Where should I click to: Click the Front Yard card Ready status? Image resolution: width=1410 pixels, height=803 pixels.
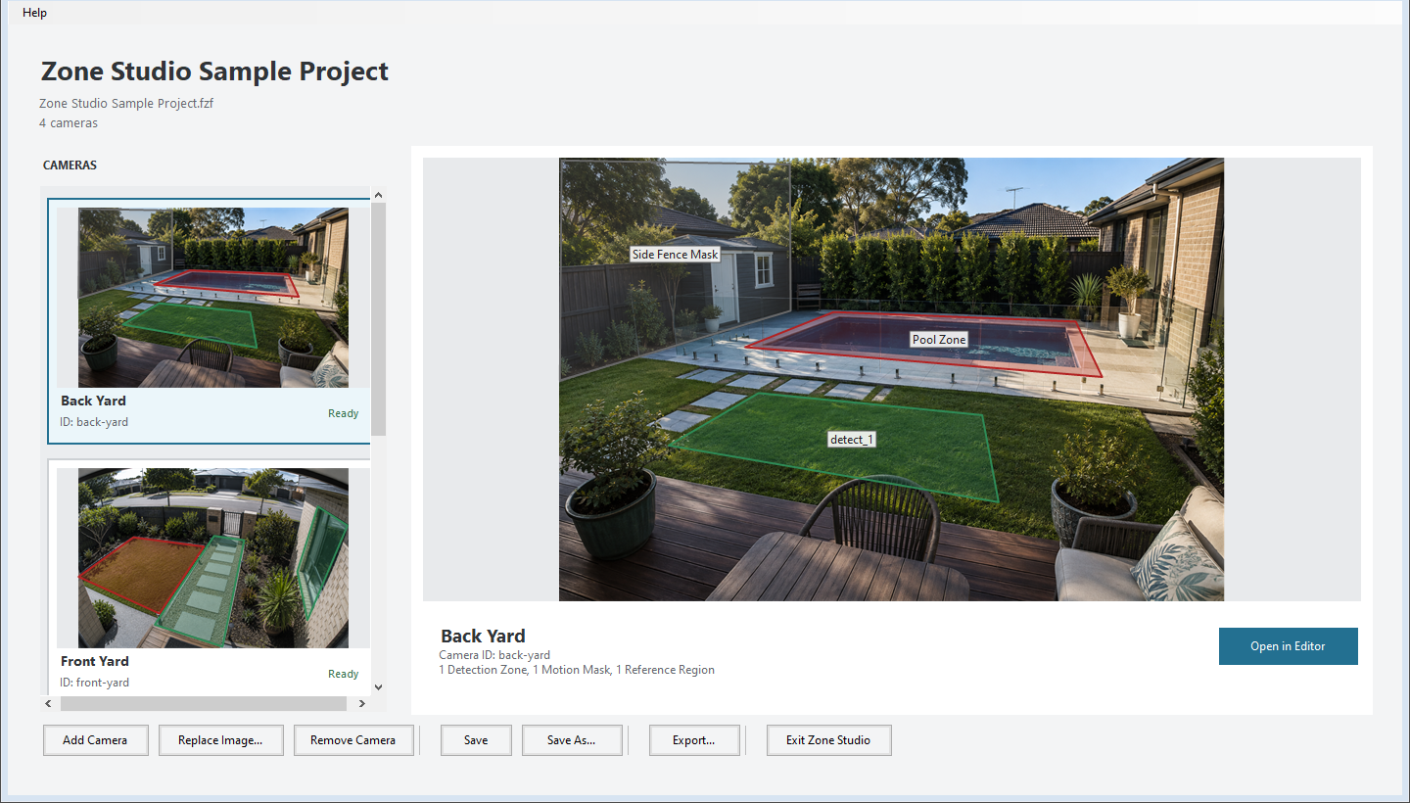[343, 674]
